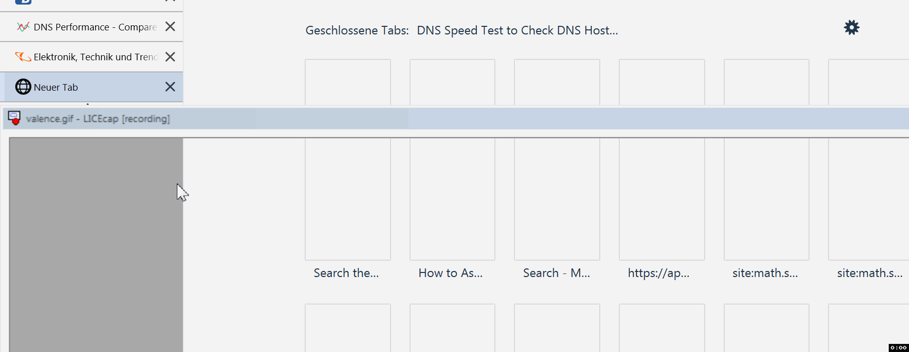
Task: Close the DNS Performance tab
Action: (170, 26)
